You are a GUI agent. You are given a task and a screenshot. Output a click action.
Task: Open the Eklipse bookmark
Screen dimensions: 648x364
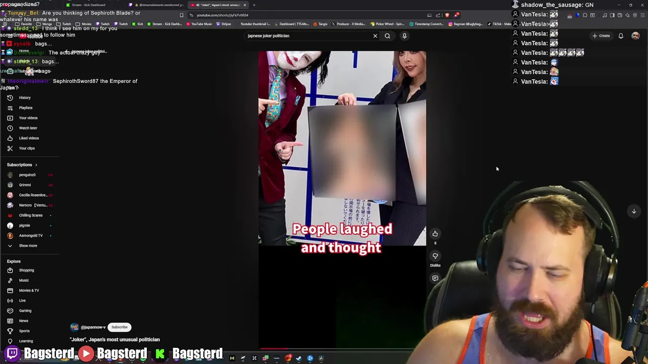click(223, 24)
